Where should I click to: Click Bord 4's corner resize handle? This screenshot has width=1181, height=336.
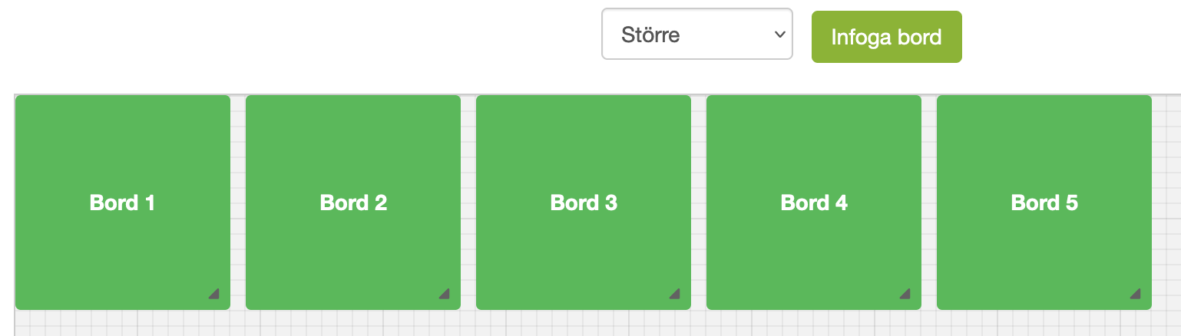click(x=905, y=293)
